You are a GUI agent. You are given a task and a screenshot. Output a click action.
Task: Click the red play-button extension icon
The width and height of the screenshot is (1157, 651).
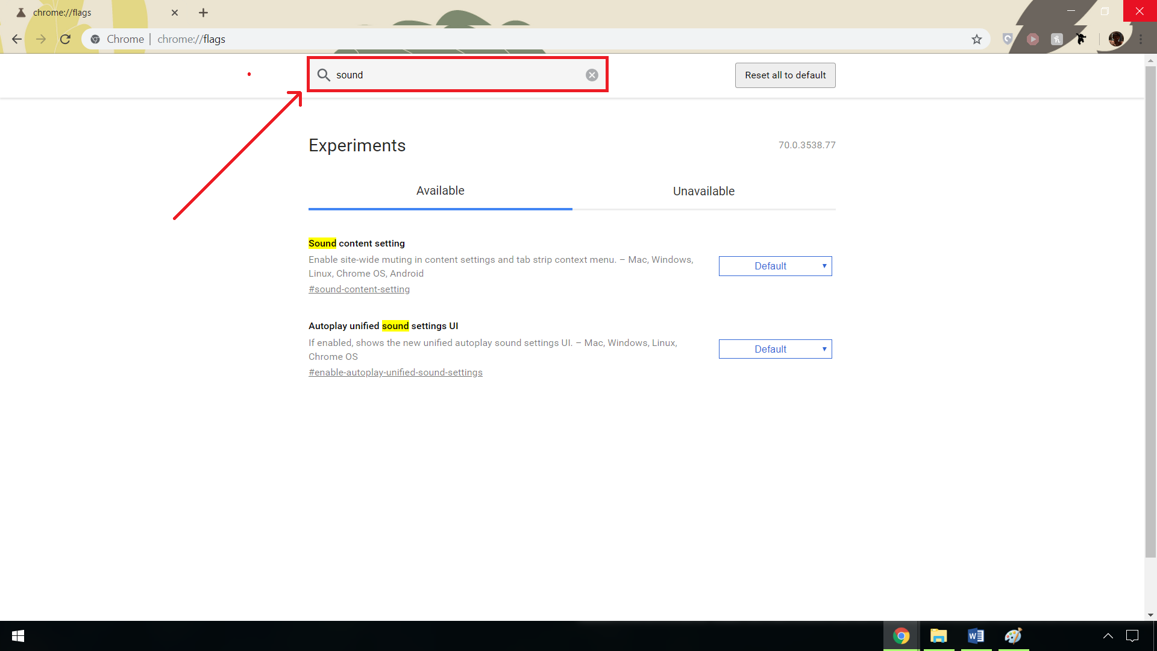click(1032, 39)
